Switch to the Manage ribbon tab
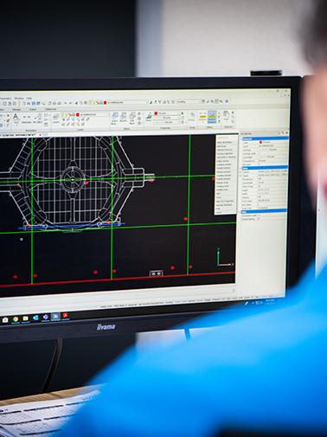This screenshot has height=437, width=327. click(x=16, y=109)
